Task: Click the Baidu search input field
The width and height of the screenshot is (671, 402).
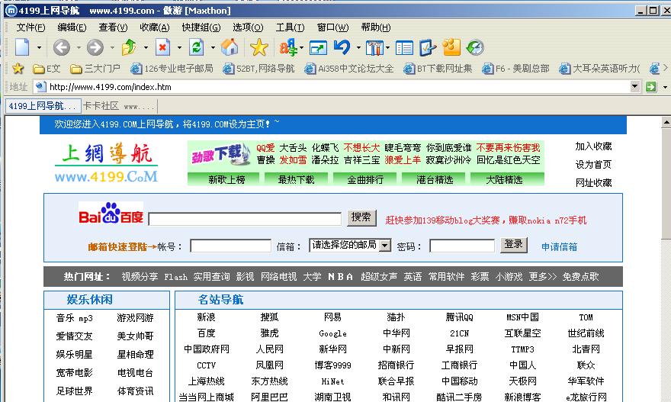Action: 245,219
